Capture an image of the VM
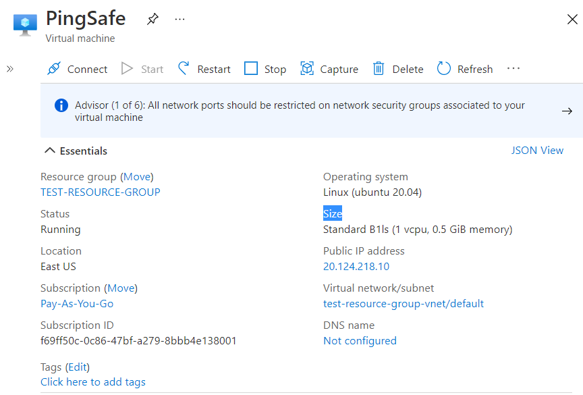Screen dimensions: 583x395 point(329,69)
